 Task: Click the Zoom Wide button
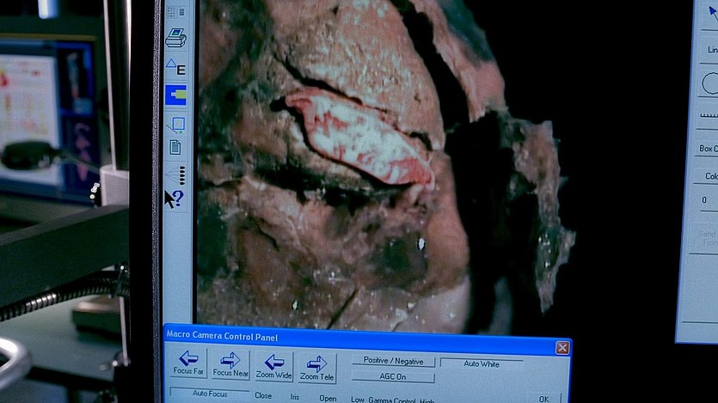click(273, 367)
